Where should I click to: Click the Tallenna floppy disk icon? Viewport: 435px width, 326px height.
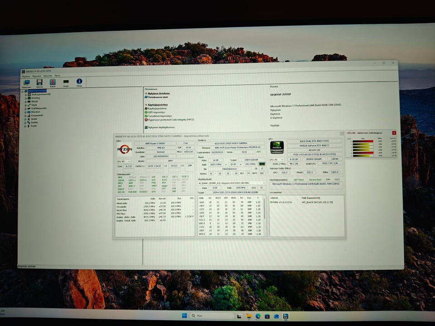pos(39,82)
